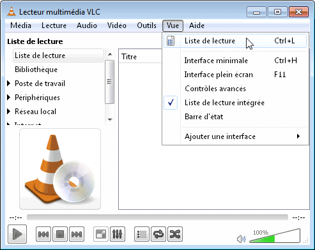Enable Contrôles avancés in Vue menu
Image resolution: width=315 pixels, height=250 pixels.
pyautogui.click(x=235, y=89)
